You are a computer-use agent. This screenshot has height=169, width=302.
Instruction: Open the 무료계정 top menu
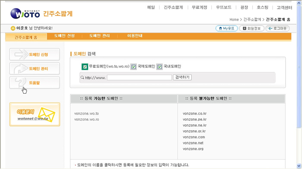(x=199, y=7)
